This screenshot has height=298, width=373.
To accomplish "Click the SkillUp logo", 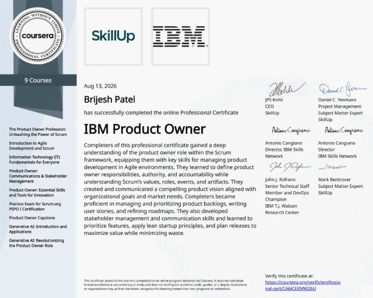I will coord(113,36).
